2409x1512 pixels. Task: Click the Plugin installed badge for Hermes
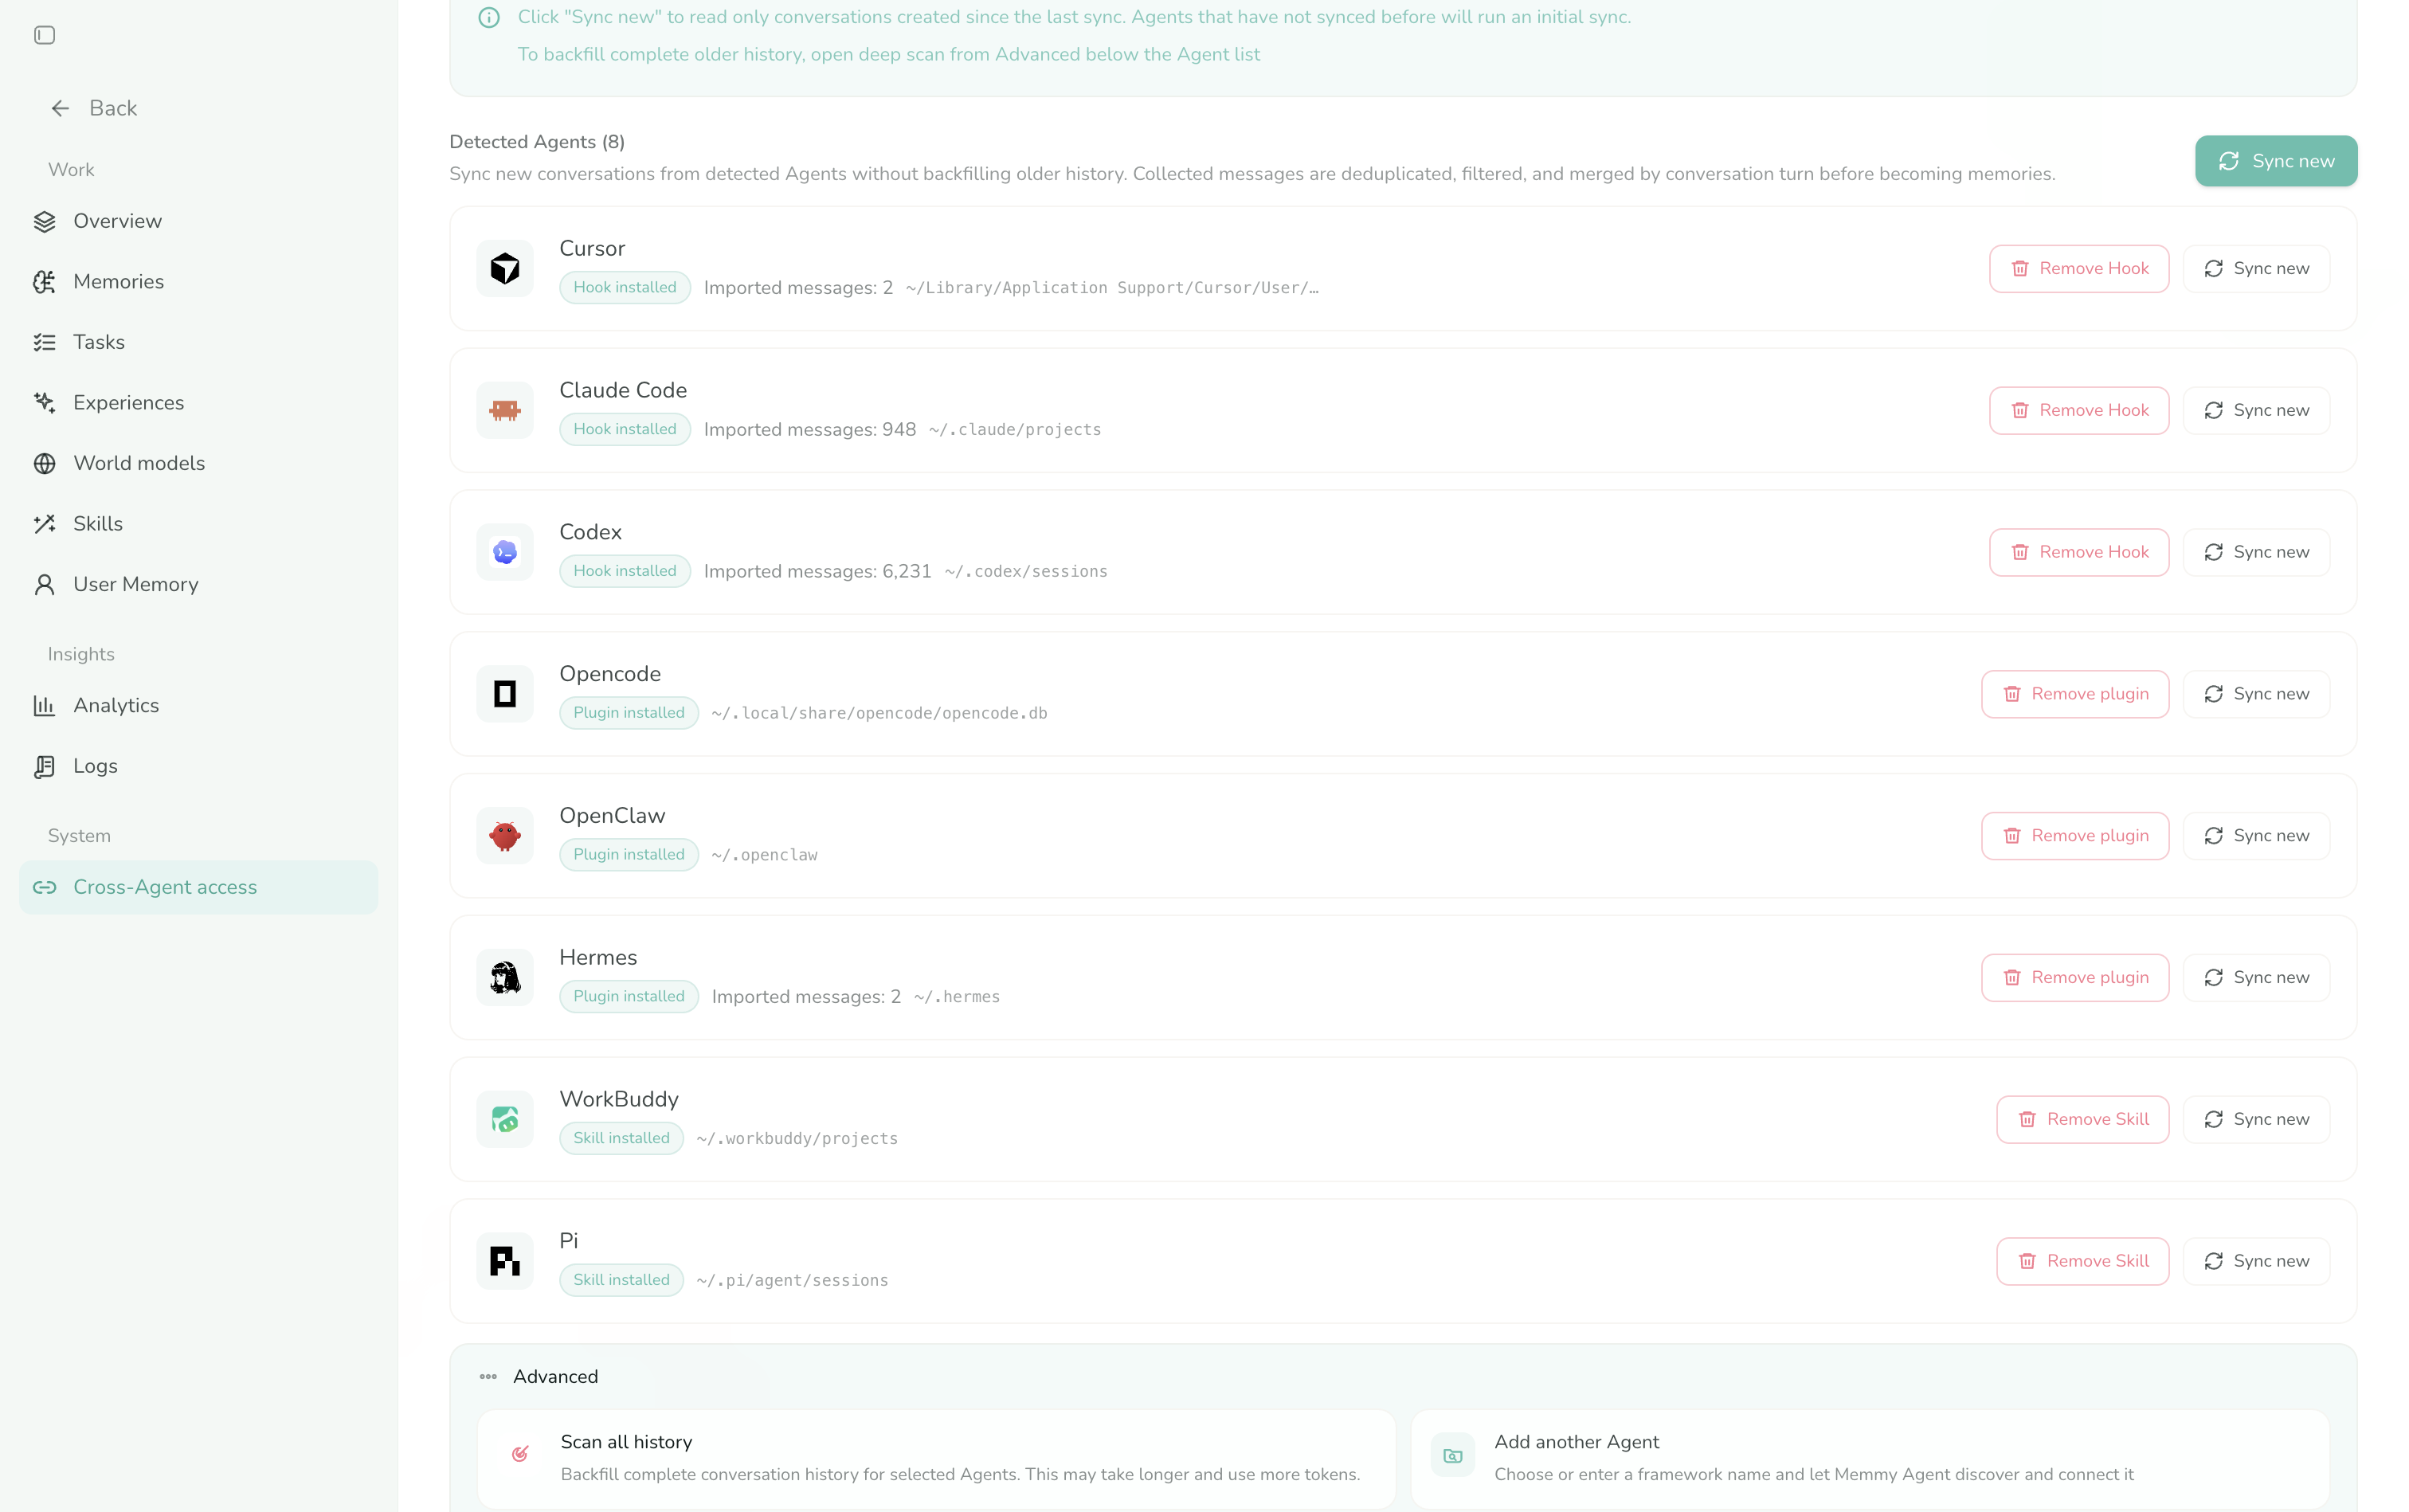coord(629,997)
